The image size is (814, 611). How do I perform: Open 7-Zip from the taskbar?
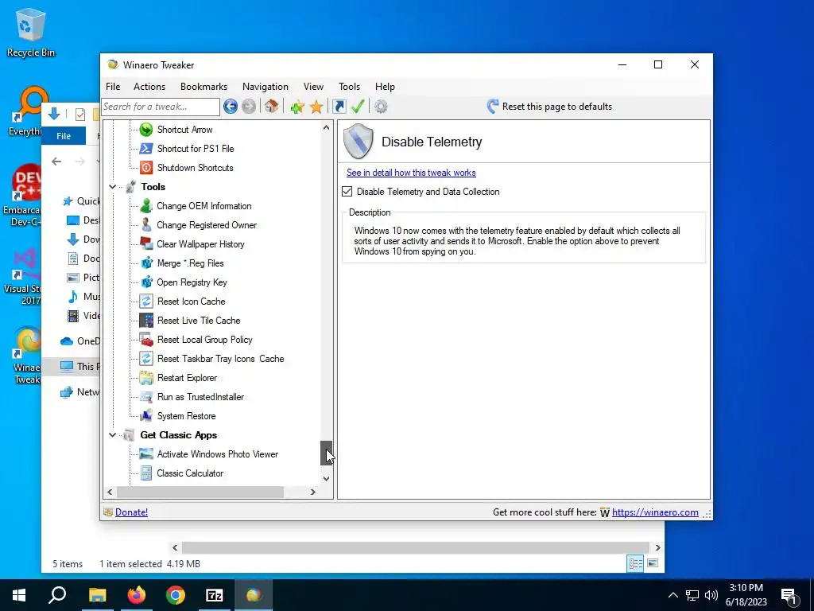tap(215, 595)
